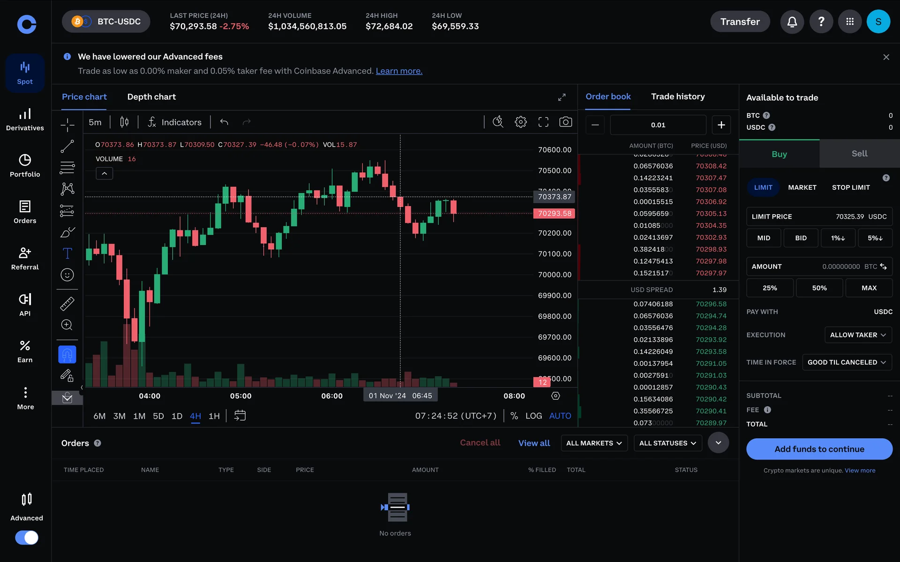Open chart settings gear icon
900x562 pixels.
point(520,122)
